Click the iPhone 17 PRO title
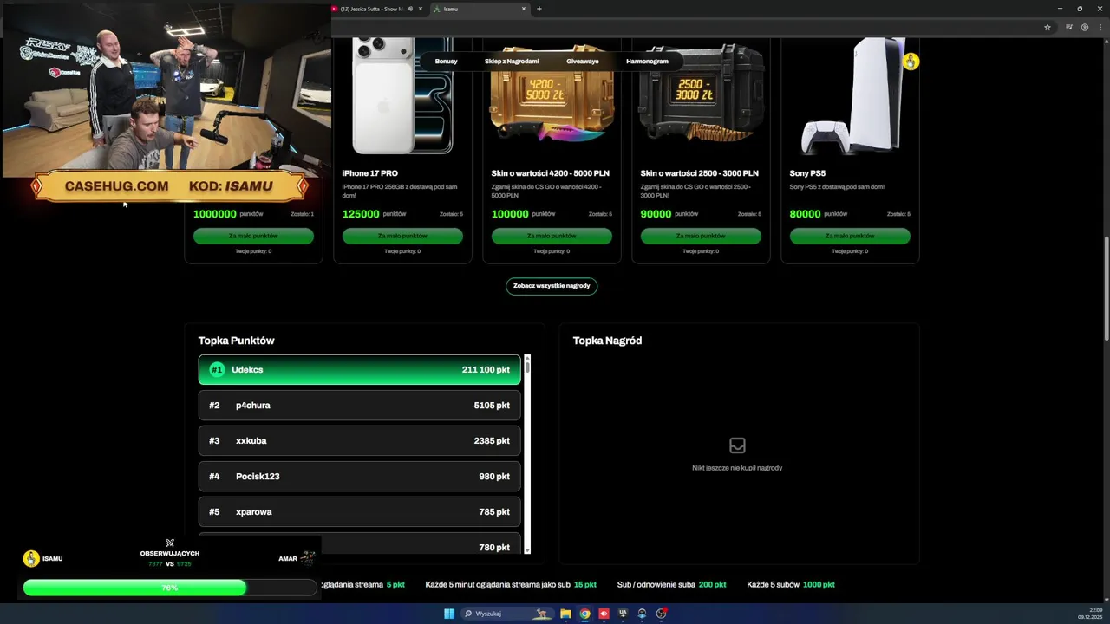This screenshot has width=1110, height=624. (x=370, y=173)
